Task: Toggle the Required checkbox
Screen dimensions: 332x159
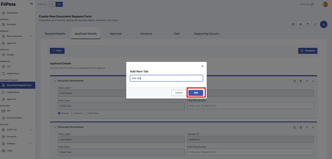Action: pyautogui.click(x=59, y=113)
